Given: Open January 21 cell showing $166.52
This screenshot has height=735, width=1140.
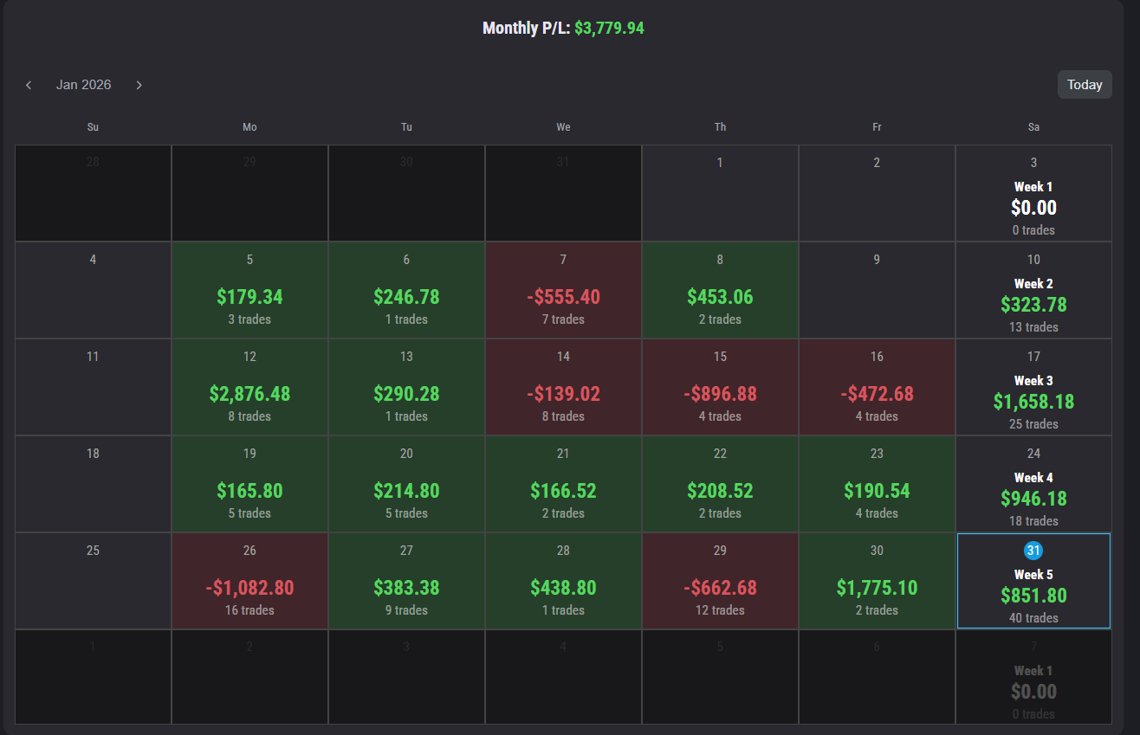Looking at the screenshot, I should 563,484.
